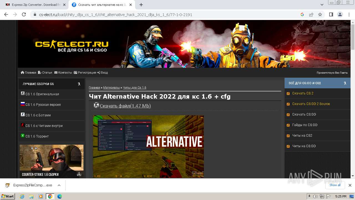Click the CS-ELECT.RU site logo
This screenshot has height=200, width=355.
pos(72,46)
